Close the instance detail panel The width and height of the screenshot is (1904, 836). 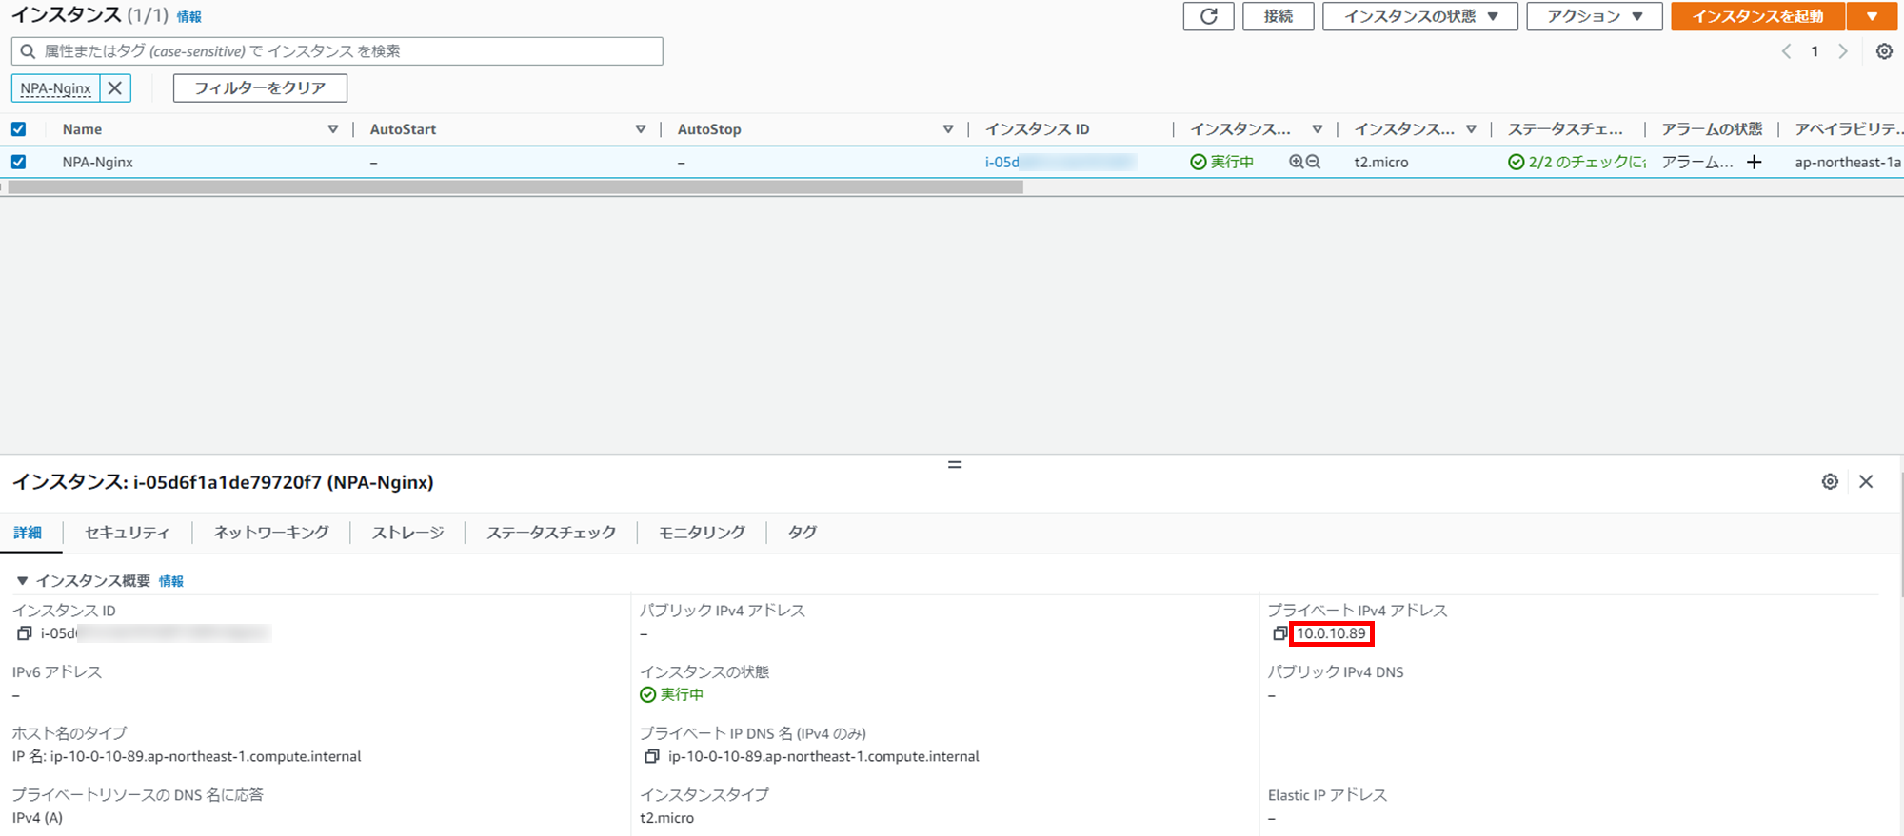pyautogui.click(x=1866, y=481)
